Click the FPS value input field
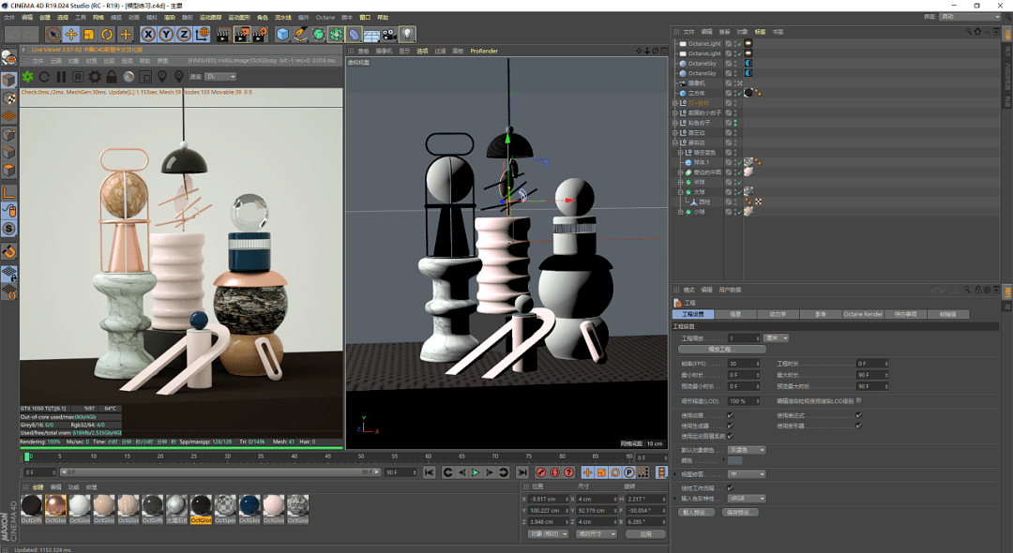 743,364
